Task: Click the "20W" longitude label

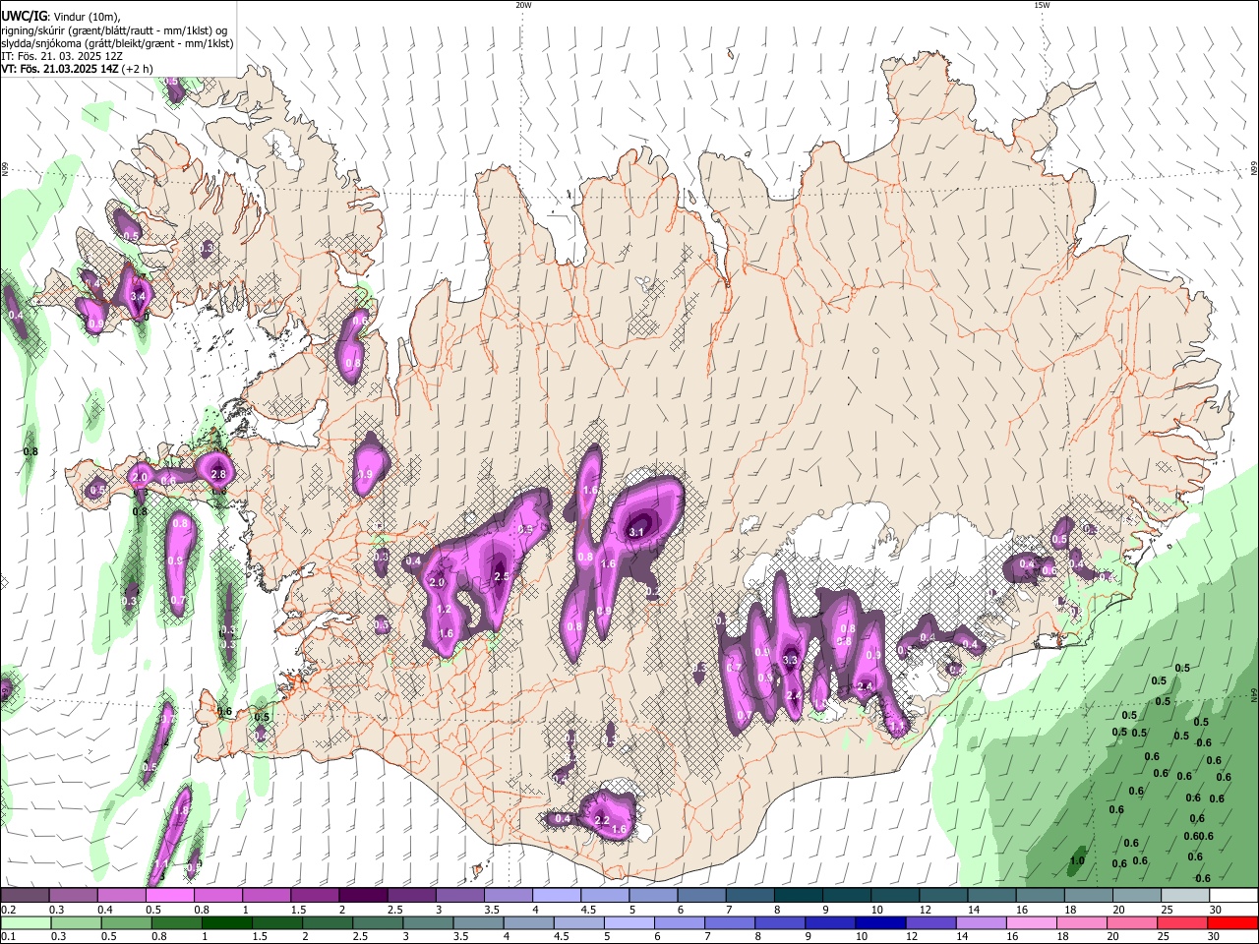Action: [523, 5]
